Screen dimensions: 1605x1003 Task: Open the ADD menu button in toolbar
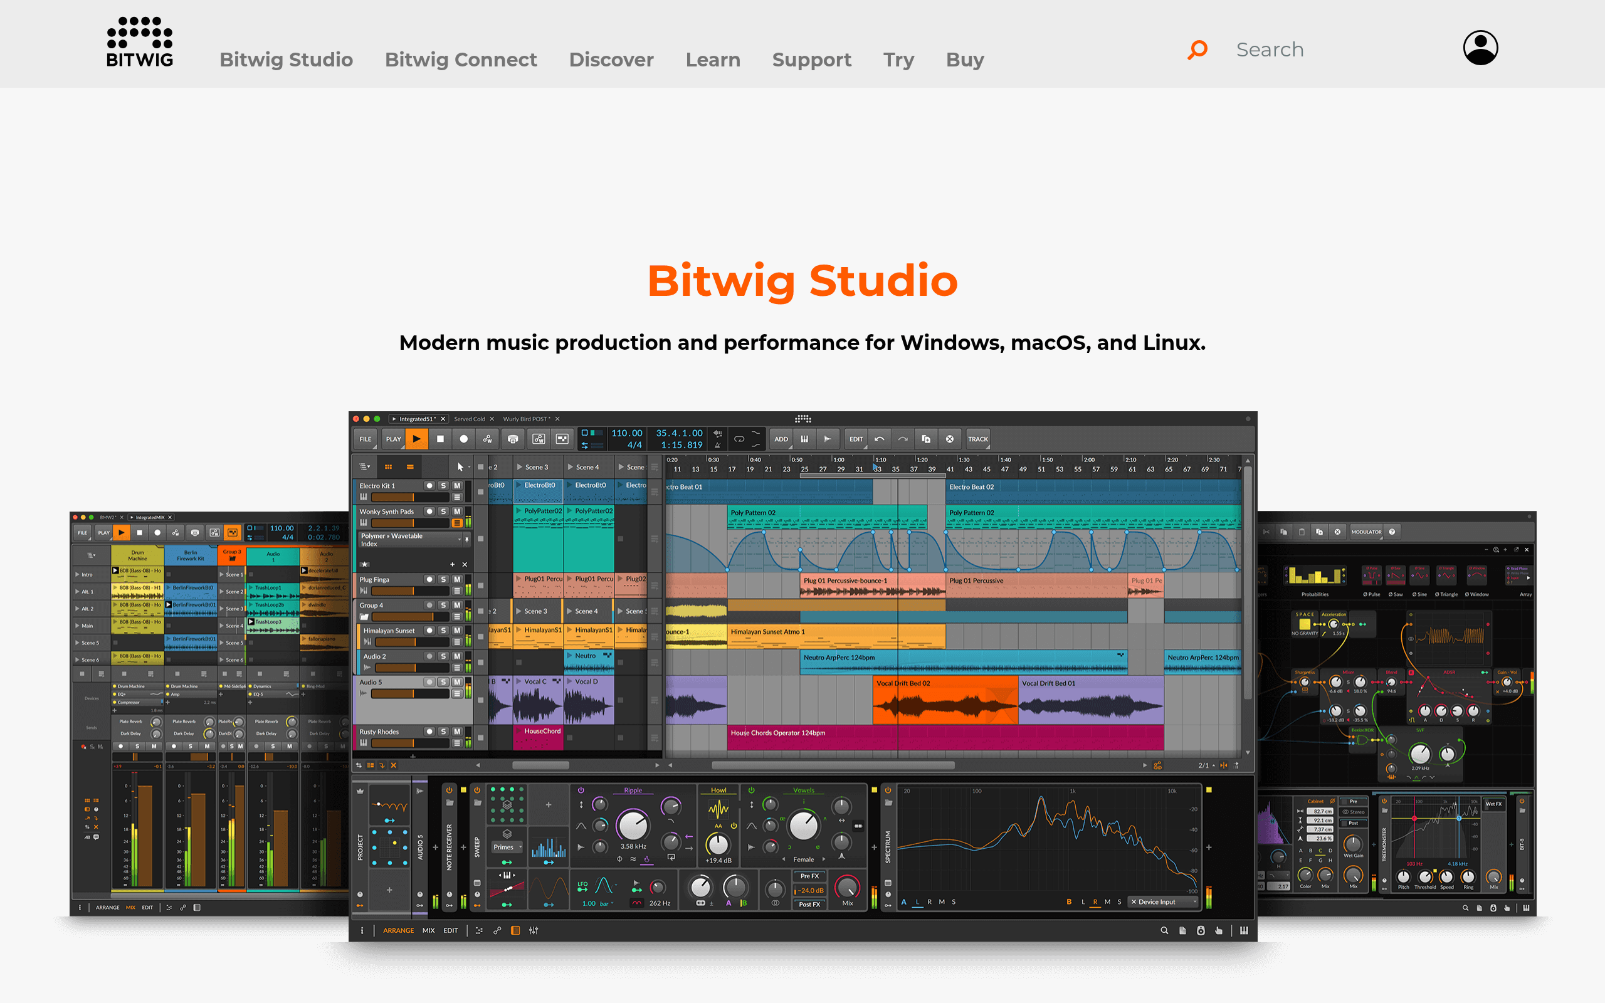pyautogui.click(x=781, y=438)
